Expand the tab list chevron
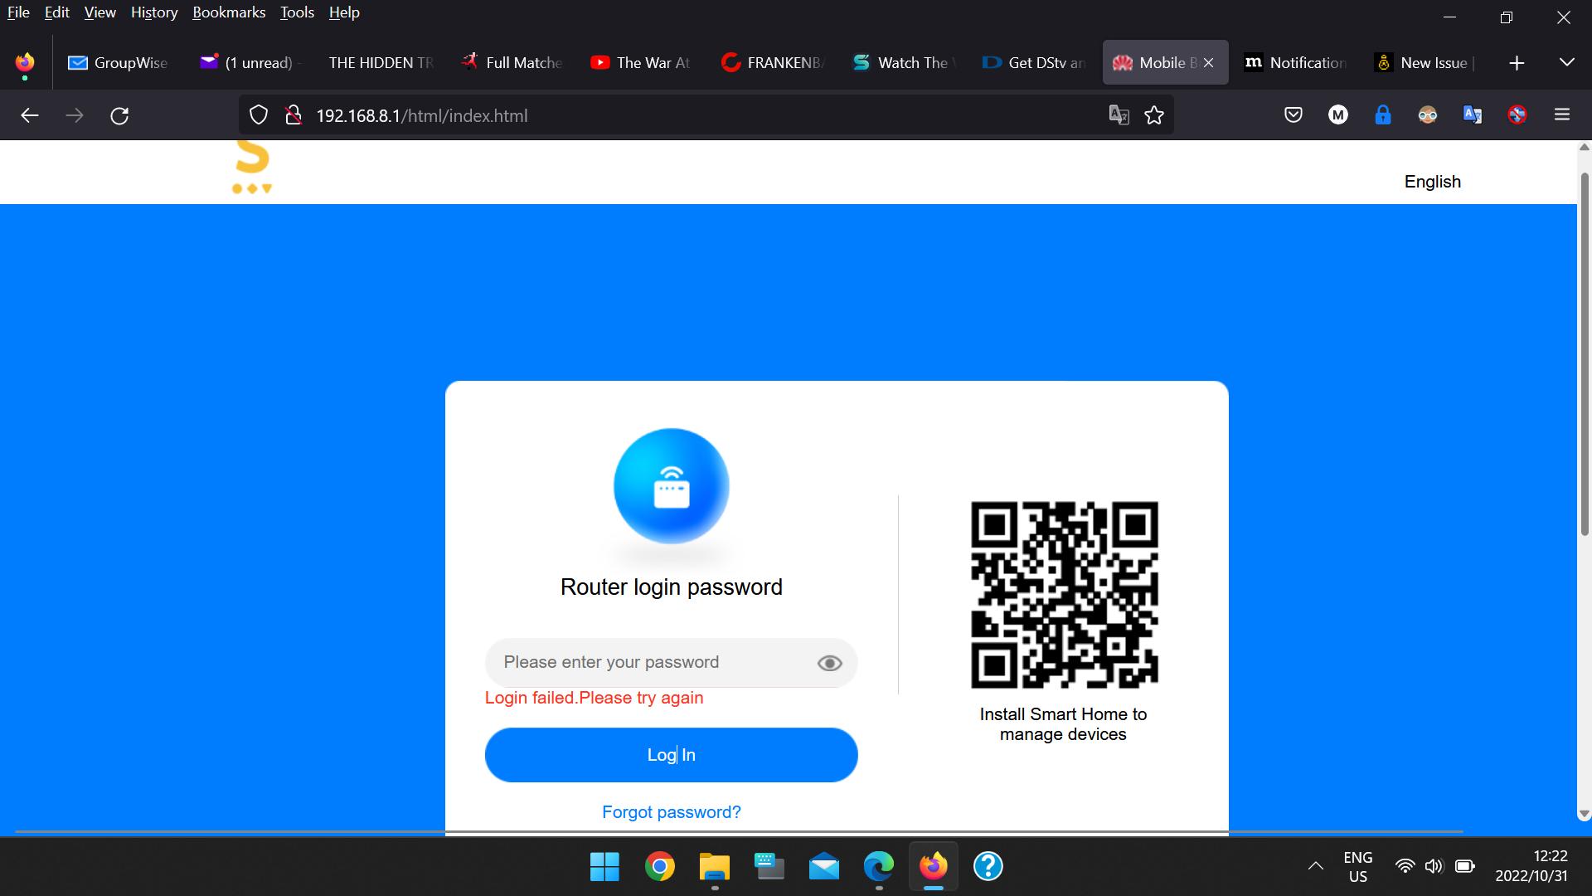 coord(1566,62)
